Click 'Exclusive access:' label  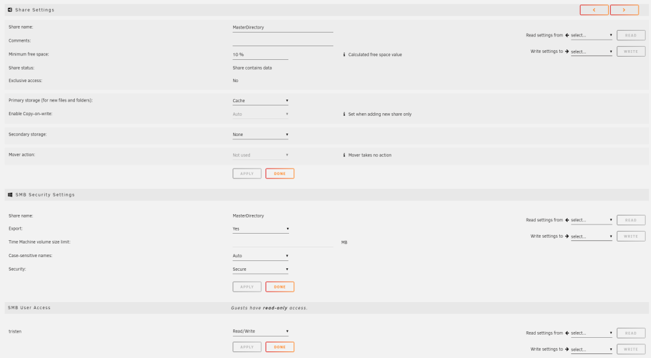(x=25, y=81)
